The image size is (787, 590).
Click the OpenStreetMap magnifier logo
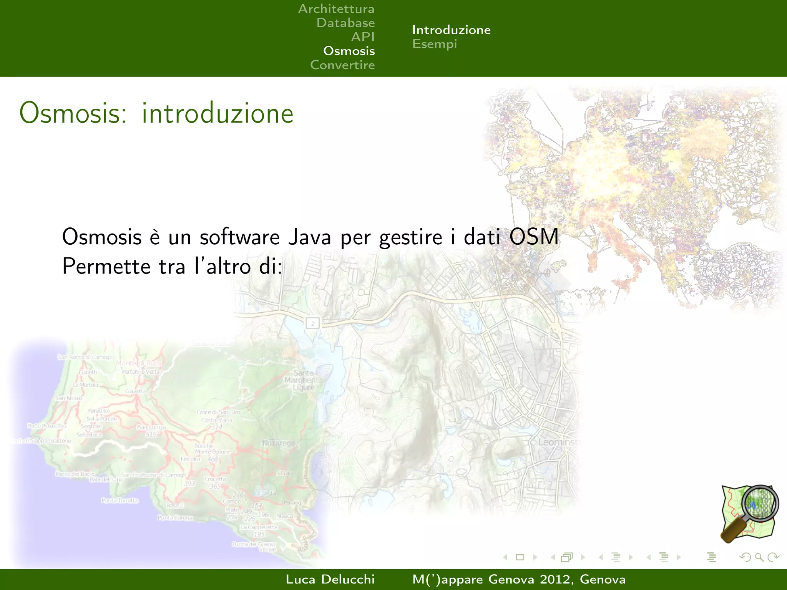749,514
